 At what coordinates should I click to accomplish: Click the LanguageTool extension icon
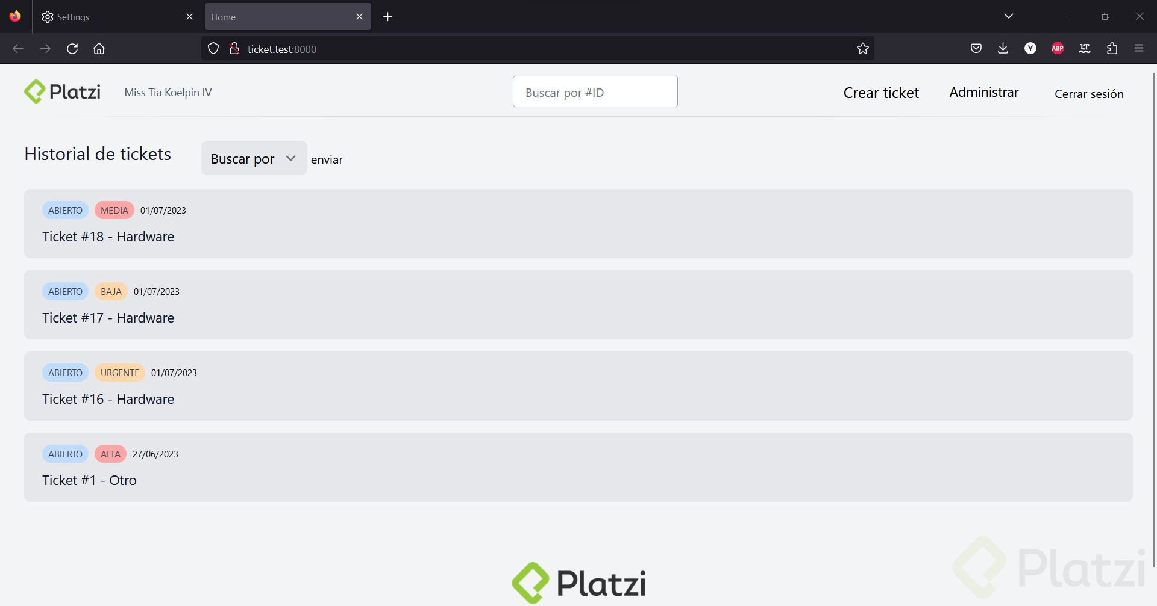[1085, 48]
